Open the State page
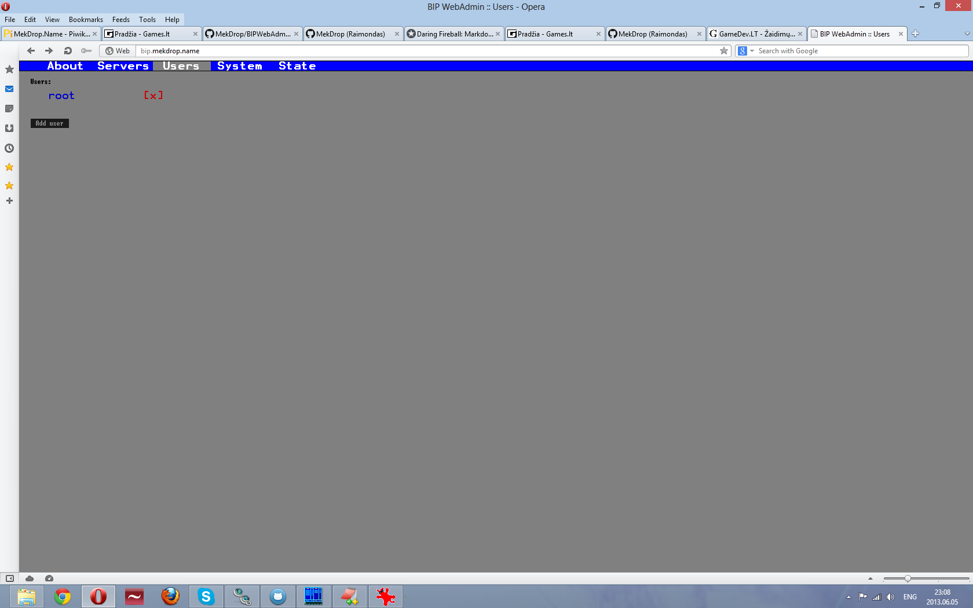The width and height of the screenshot is (973, 608). point(297,66)
